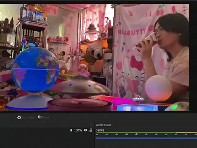Click the 100% battery percentage text
This screenshot has width=197, height=148.
tap(78, 130)
